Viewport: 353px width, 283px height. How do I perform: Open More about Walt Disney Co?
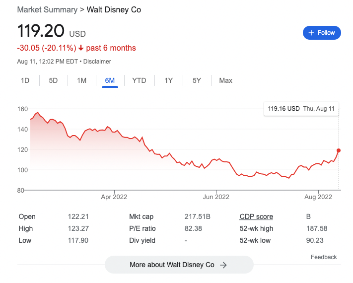click(x=172, y=265)
